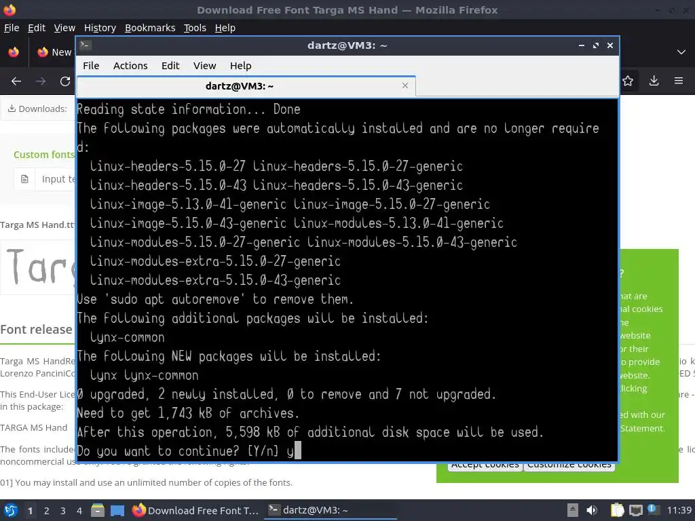Open the Firefox View pinned icon
Image resolution: width=695 pixels, height=521 pixels.
point(14,52)
